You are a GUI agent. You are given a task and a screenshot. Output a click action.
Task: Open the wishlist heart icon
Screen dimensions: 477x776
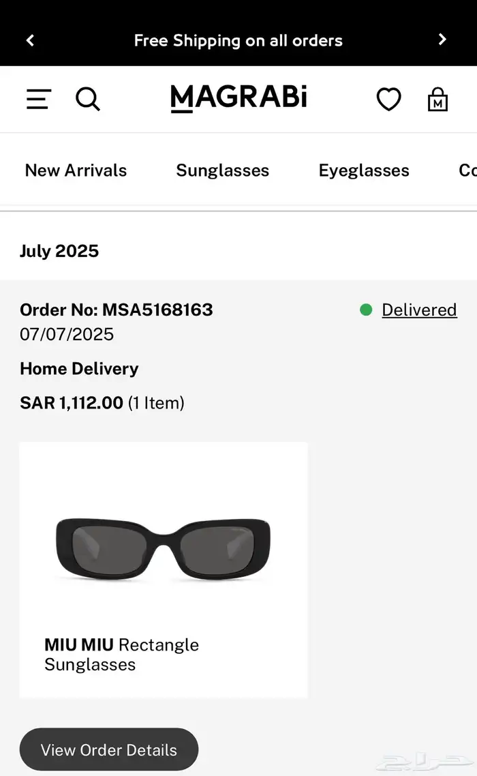pos(389,100)
